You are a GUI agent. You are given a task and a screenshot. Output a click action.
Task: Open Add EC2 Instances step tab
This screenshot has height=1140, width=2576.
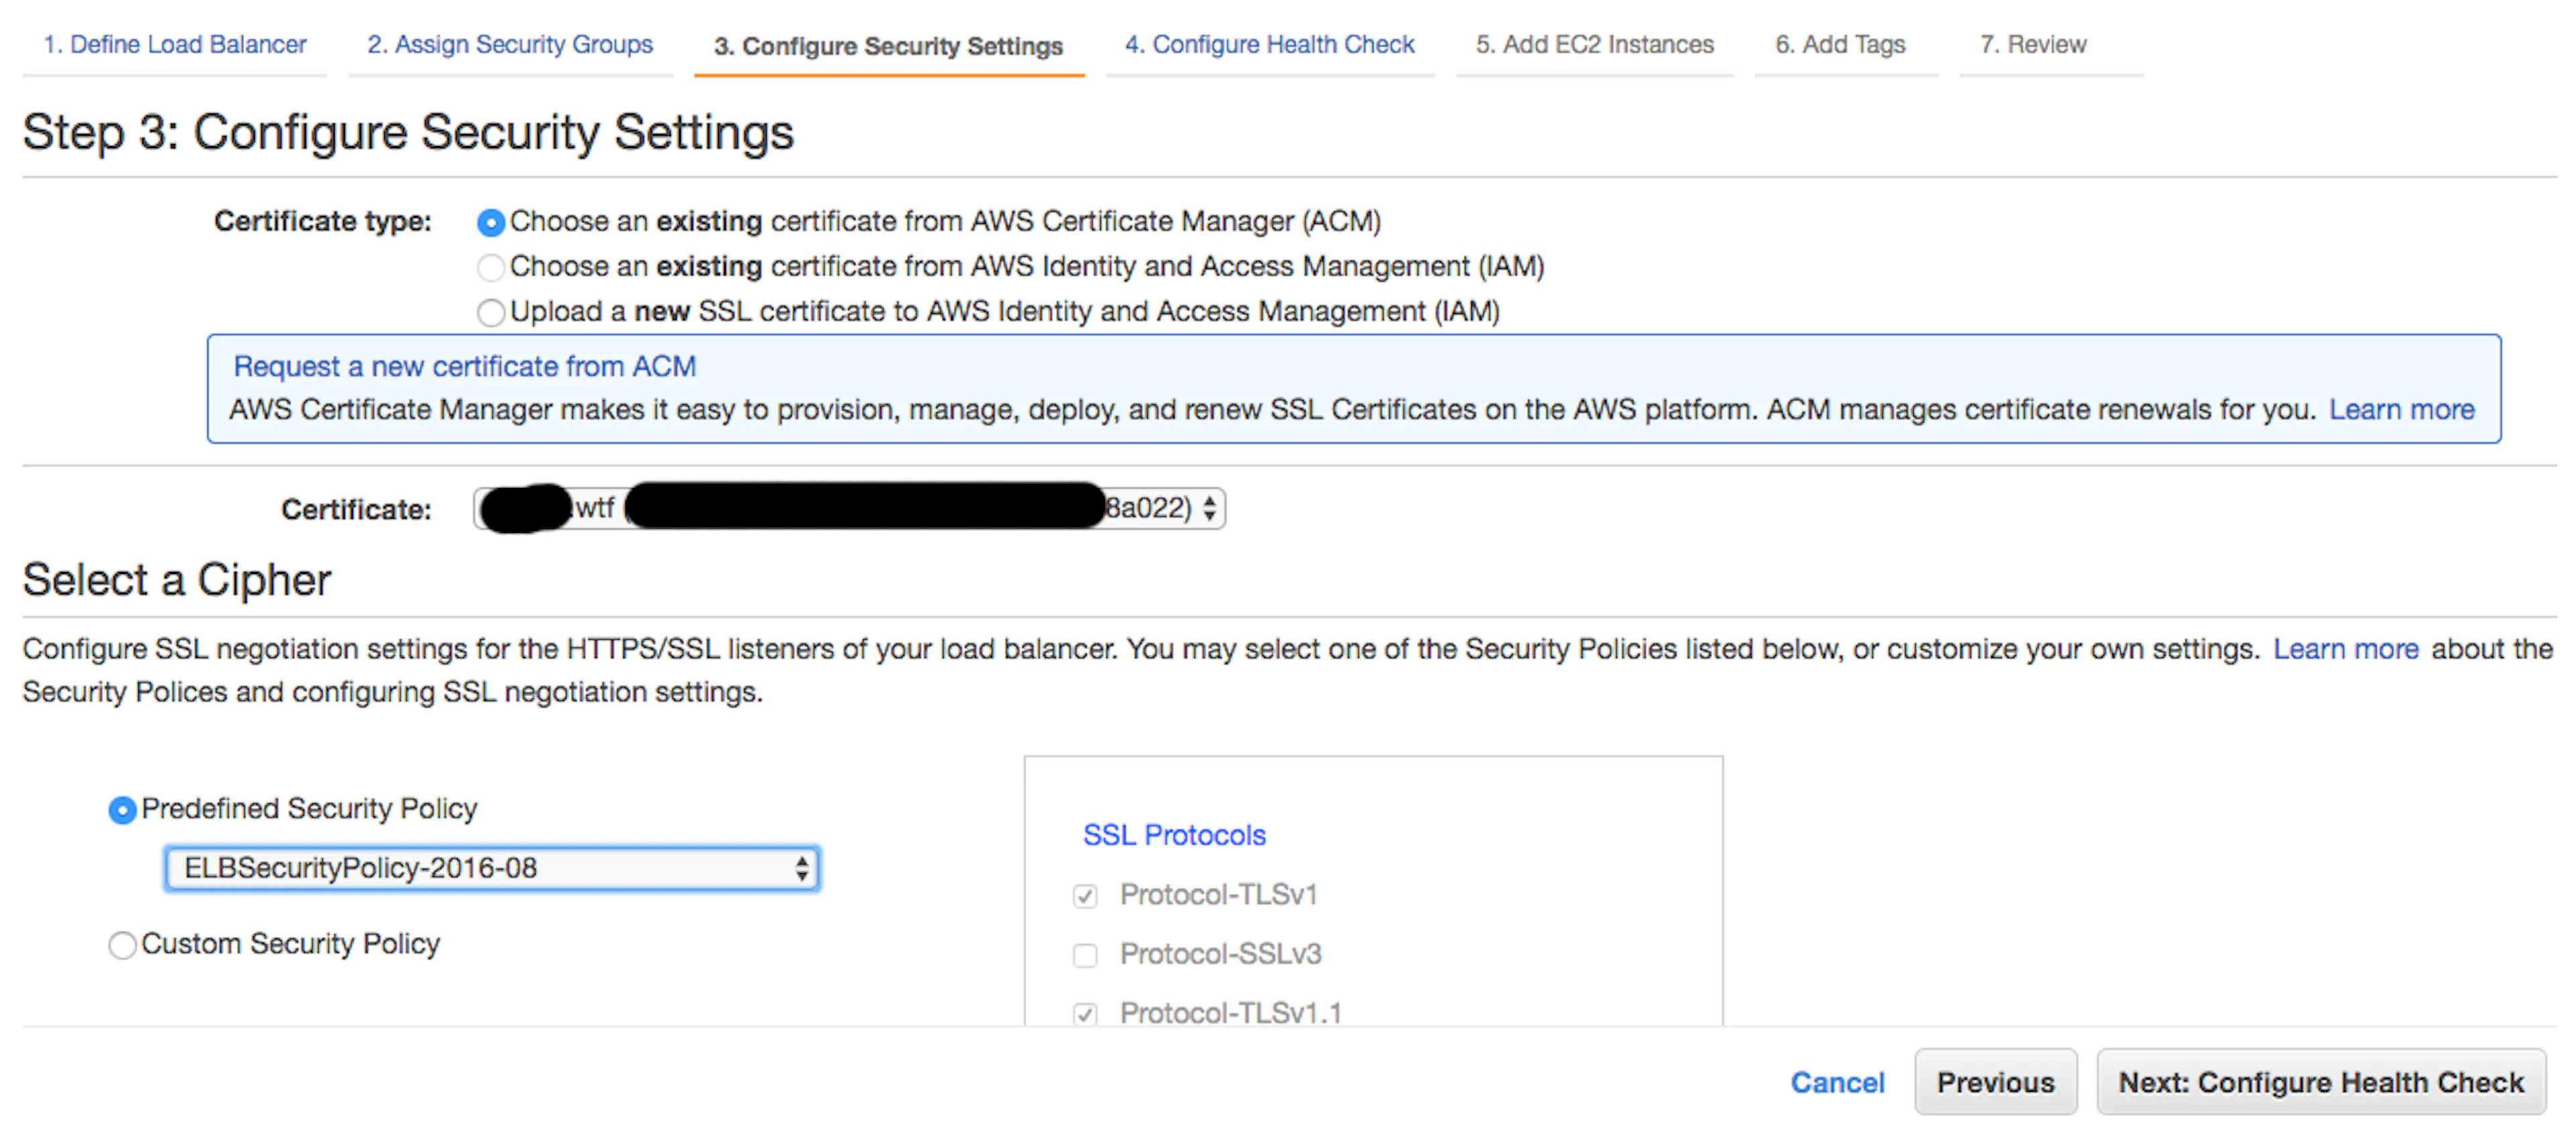[x=1594, y=45]
